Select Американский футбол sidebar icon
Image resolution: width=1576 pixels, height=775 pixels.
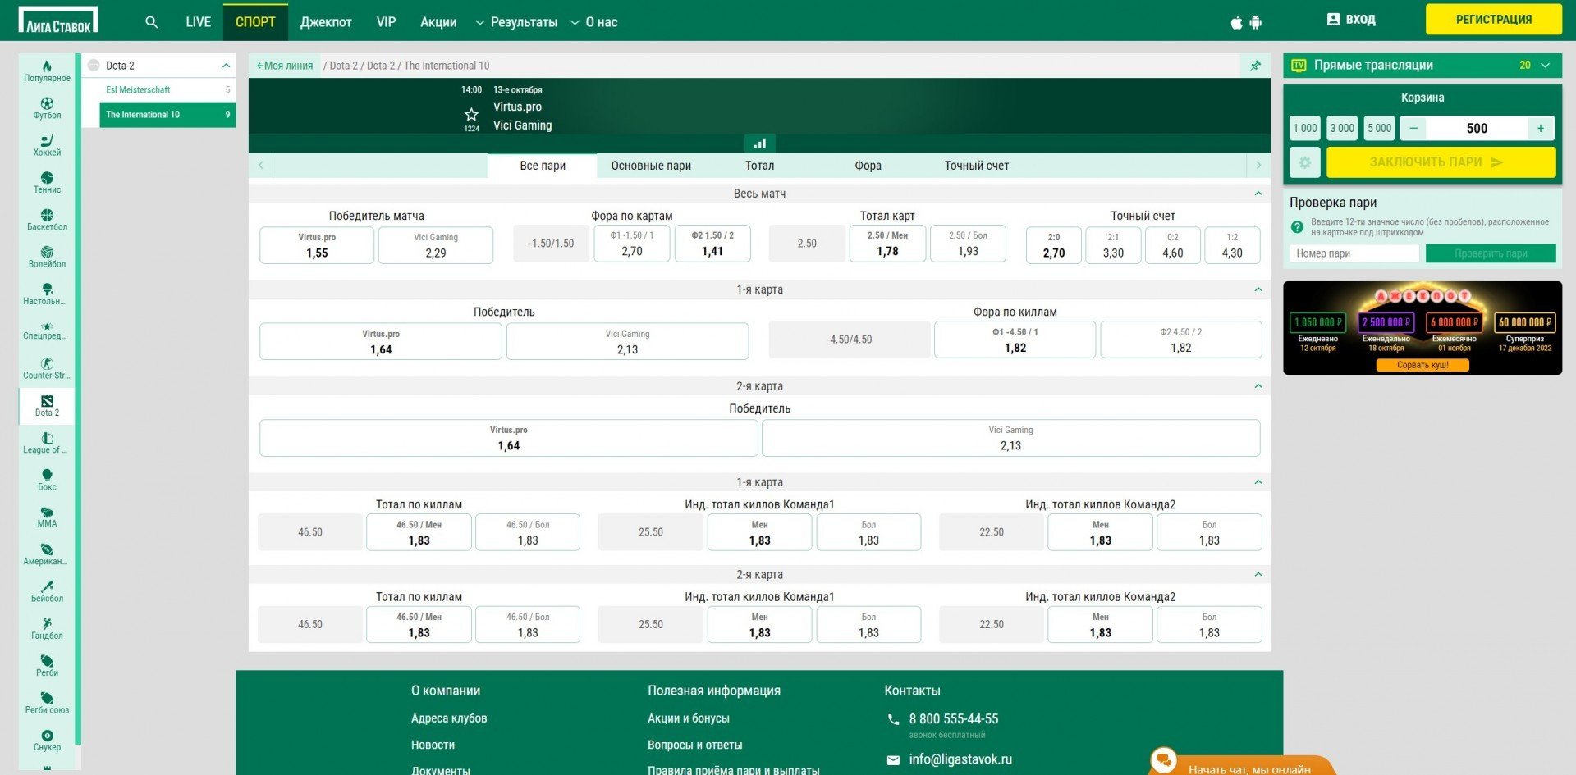(x=47, y=554)
